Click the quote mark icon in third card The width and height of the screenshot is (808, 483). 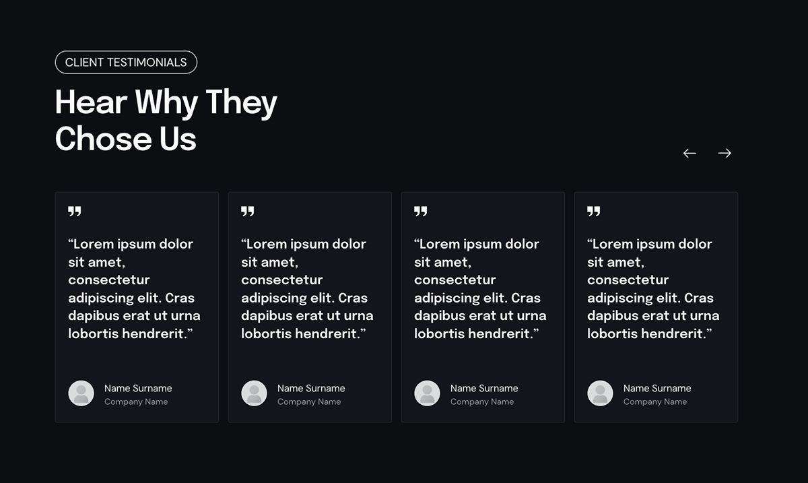[x=421, y=212]
